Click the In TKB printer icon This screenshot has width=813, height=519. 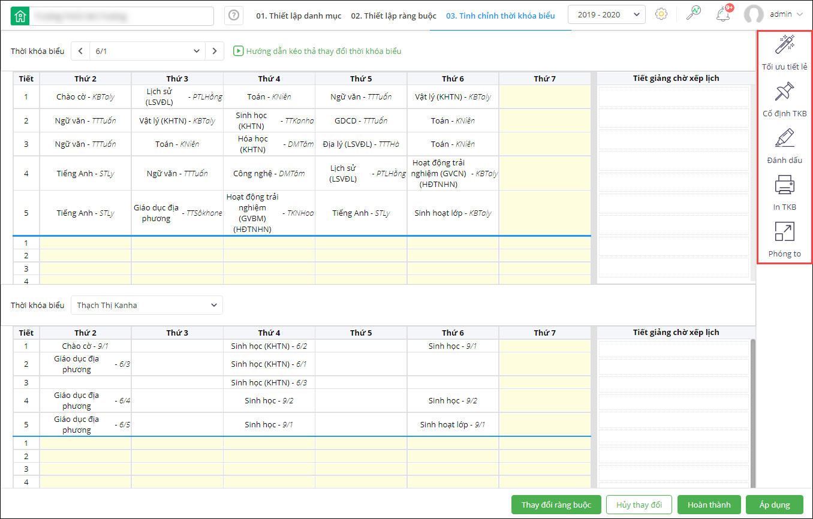[784, 186]
